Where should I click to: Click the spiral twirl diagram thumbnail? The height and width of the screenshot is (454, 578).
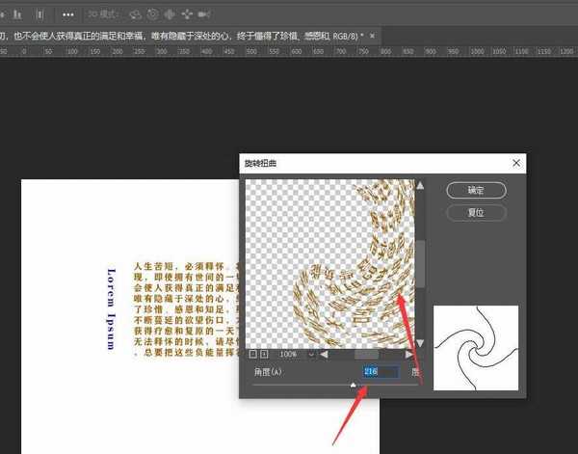[x=476, y=348]
